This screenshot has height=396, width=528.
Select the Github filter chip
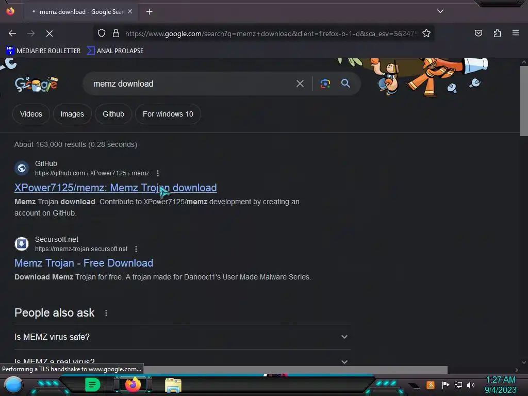pos(113,114)
